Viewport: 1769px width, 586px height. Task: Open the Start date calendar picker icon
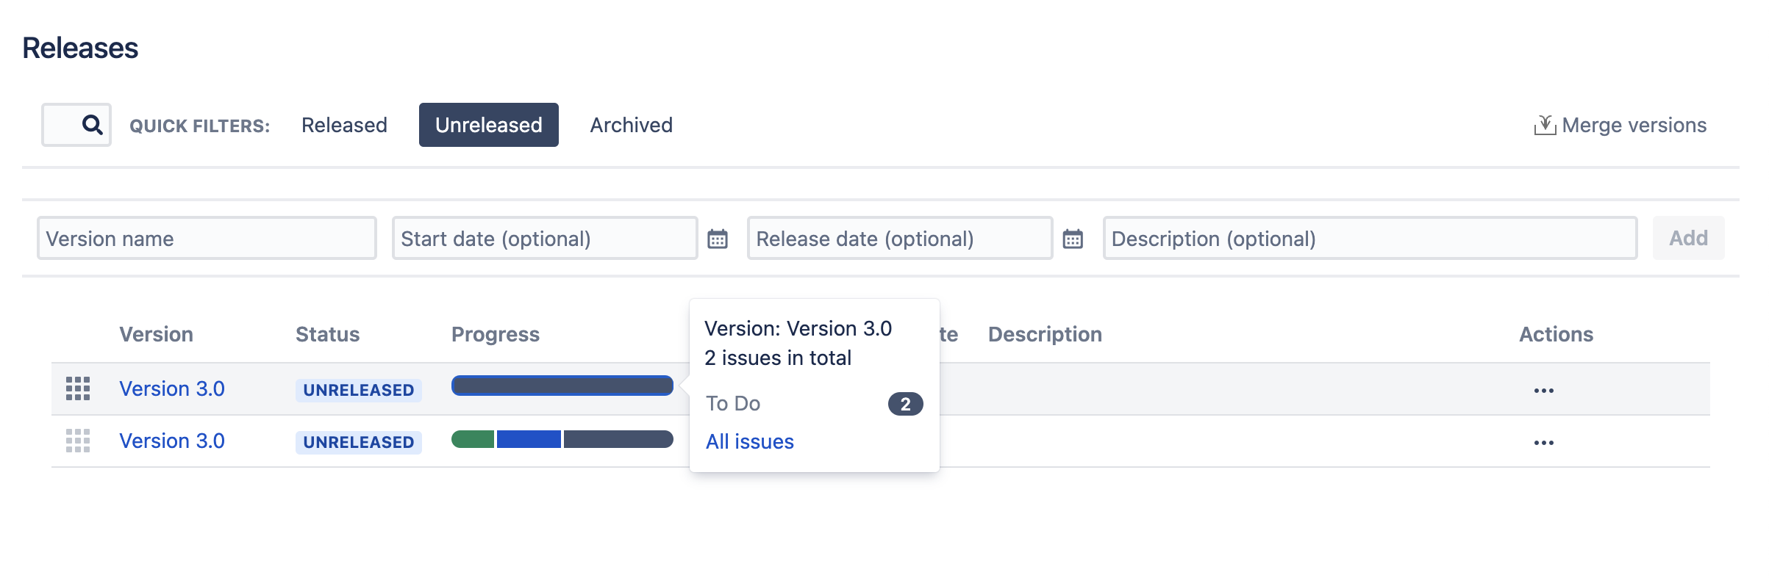click(x=718, y=239)
